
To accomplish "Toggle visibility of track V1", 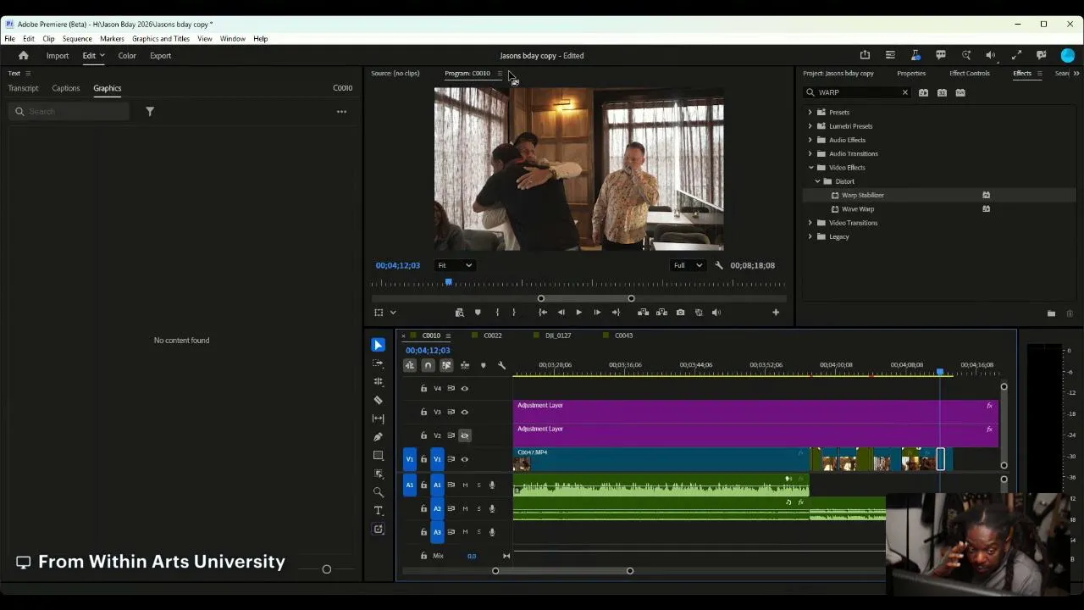I will (464, 459).
